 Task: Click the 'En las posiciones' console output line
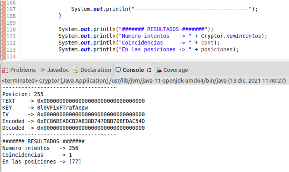pos(41,162)
